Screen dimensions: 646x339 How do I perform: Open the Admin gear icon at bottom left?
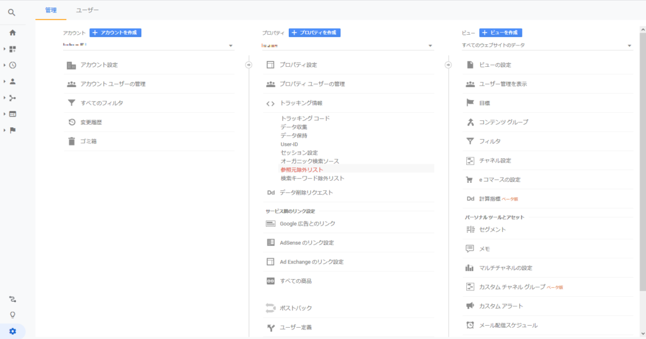coord(12,331)
